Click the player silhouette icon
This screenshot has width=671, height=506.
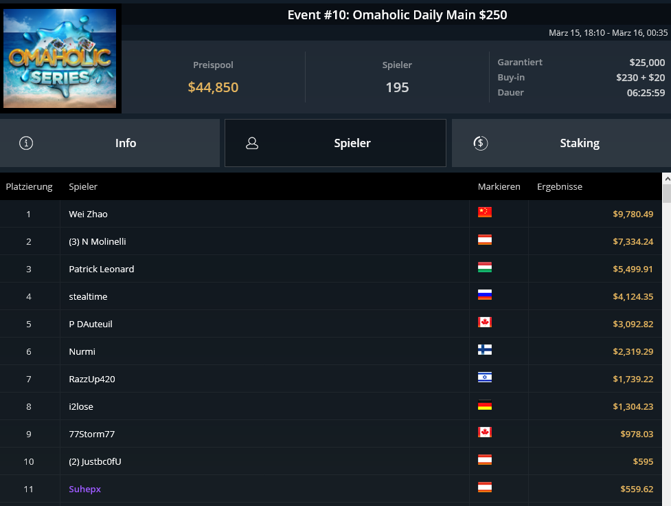(x=252, y=143)
